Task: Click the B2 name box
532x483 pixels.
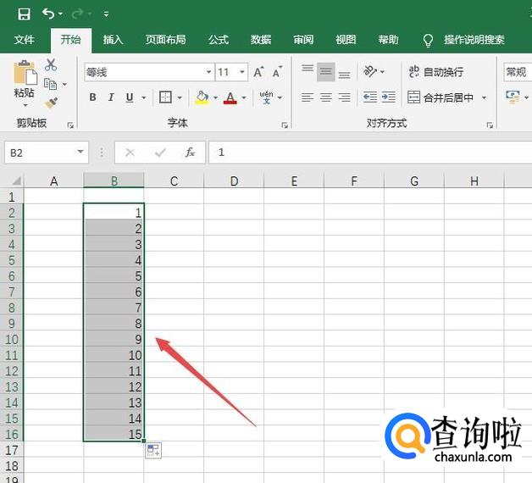Action: (x=47, y=153)
